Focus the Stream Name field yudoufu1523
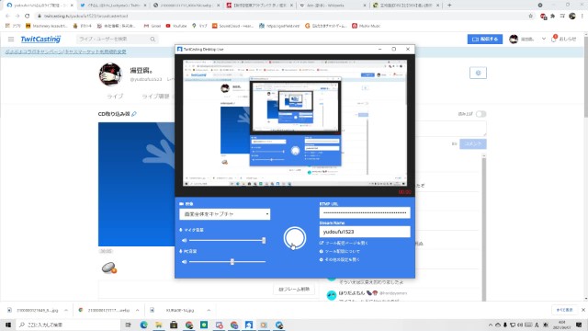Screen dimensions: 588x331 point(365,232)
